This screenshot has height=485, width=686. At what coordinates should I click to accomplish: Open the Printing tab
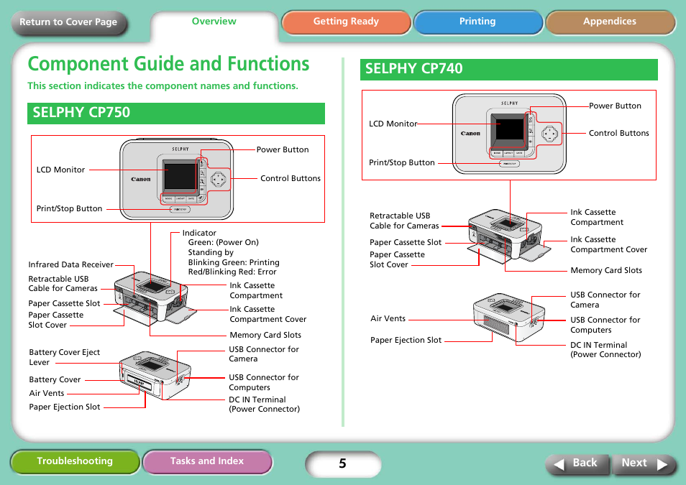(477, 22)
